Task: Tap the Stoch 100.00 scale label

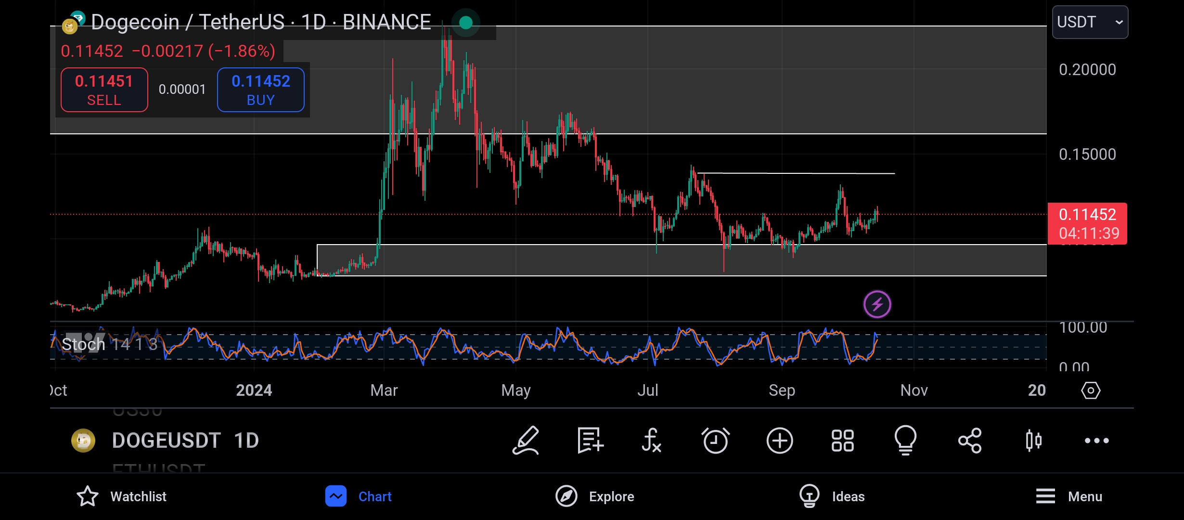Action: pyautogui.click(x=1083, y=327)
